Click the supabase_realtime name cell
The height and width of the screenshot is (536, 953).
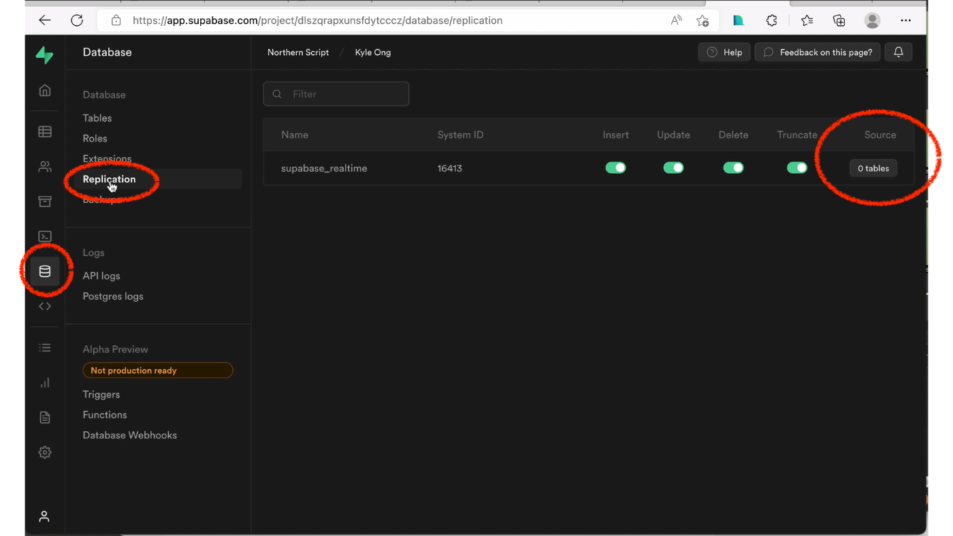tap(324, 168)
